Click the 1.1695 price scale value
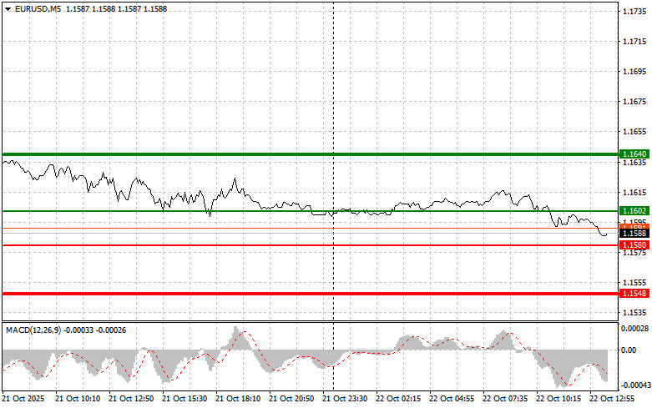652x408 pixels. [634, 72]
